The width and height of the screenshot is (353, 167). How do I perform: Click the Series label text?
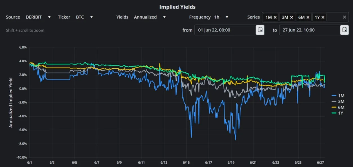pyautogui.click(x=254, y=17)
